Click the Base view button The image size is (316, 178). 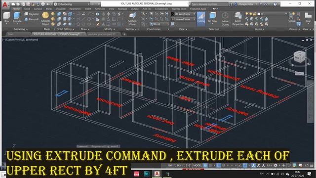pyautogui.click(x=308, y=17)
